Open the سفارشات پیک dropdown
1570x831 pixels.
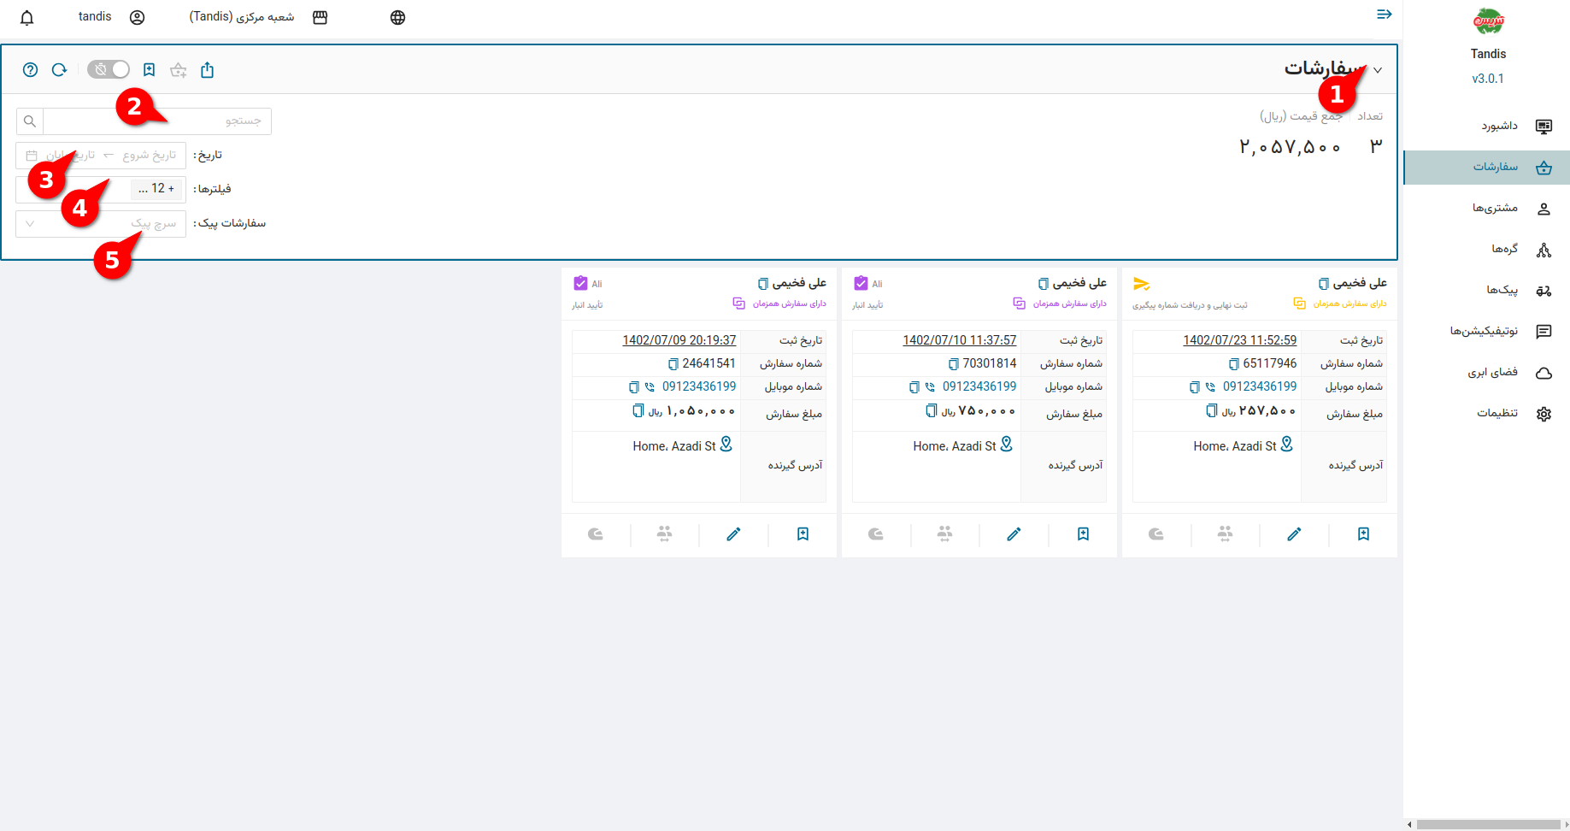(101, 224)
